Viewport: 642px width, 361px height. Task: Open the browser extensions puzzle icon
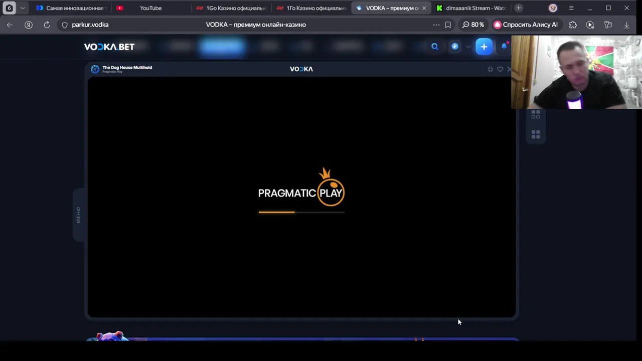(573, 25)
